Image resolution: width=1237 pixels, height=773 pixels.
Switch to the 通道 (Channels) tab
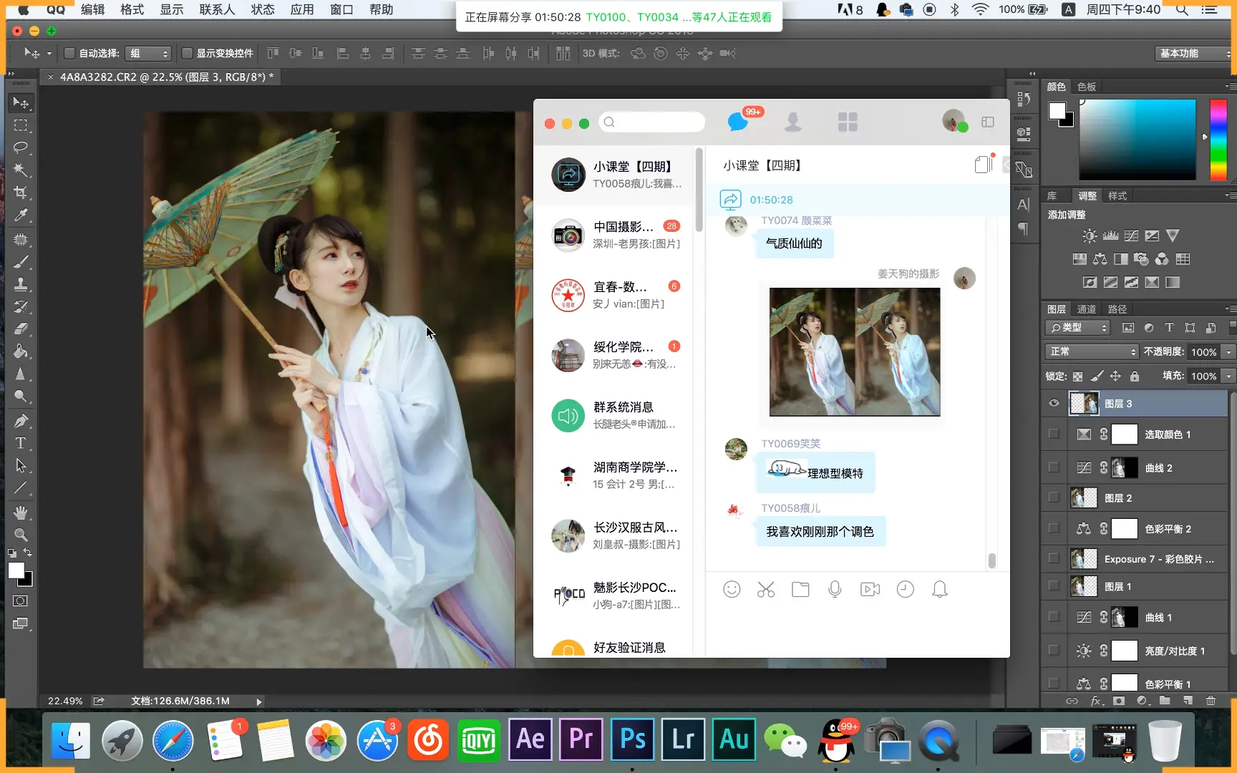click(1086, 309)
